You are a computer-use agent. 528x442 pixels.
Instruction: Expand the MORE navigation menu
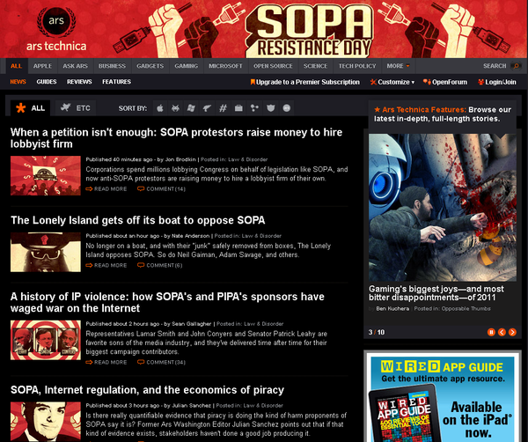tap(398, 66)
